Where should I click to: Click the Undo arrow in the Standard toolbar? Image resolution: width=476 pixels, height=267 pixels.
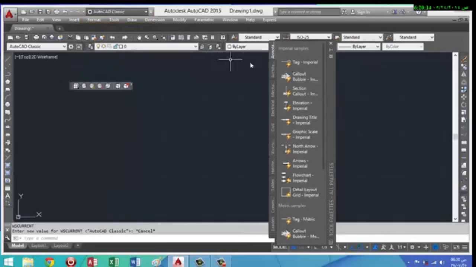pyautogui.click(x=112, y=37)
